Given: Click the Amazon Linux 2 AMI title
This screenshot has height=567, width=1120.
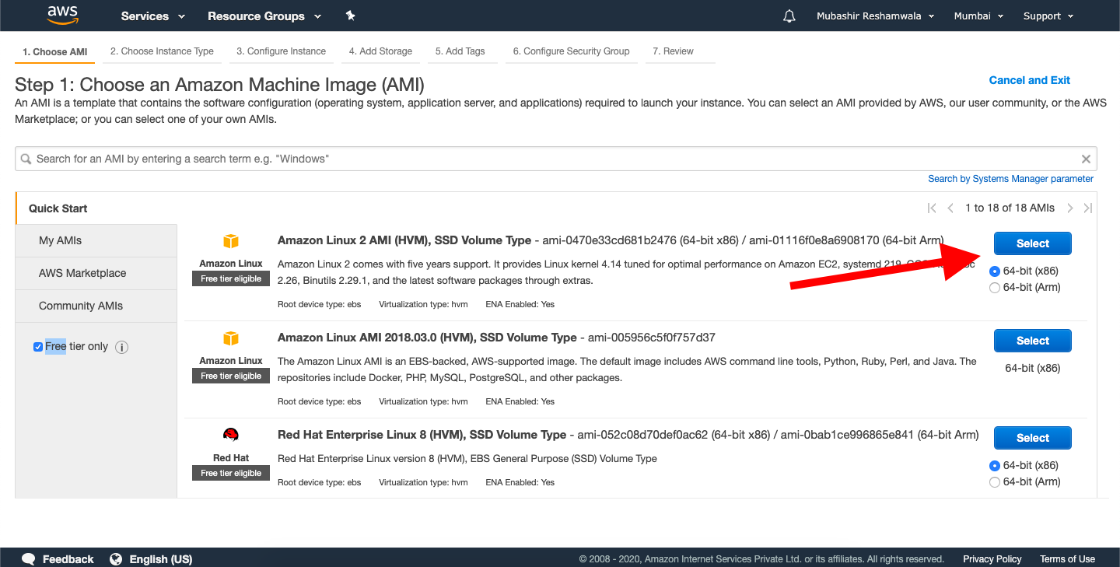Looking at the screenshot, I should [404, 240].
